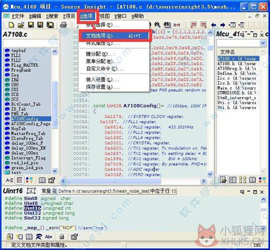Close the context window panel

[x=262, y=192]
